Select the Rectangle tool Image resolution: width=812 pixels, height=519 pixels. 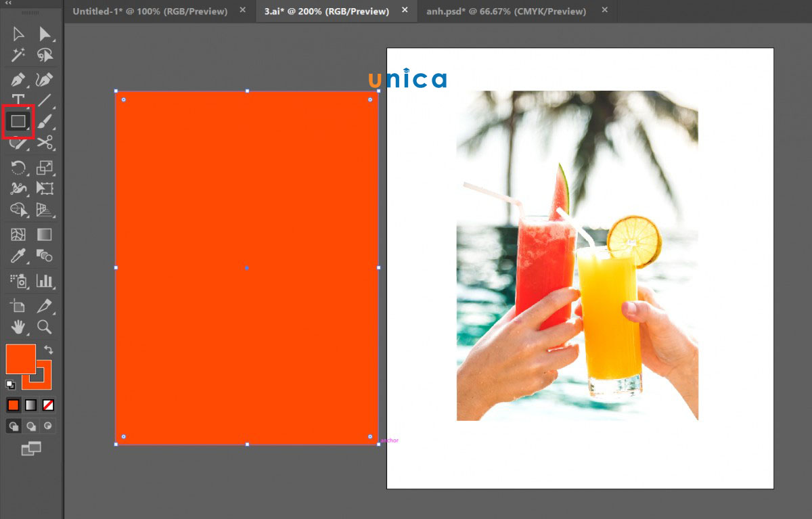tap(18, 122)
